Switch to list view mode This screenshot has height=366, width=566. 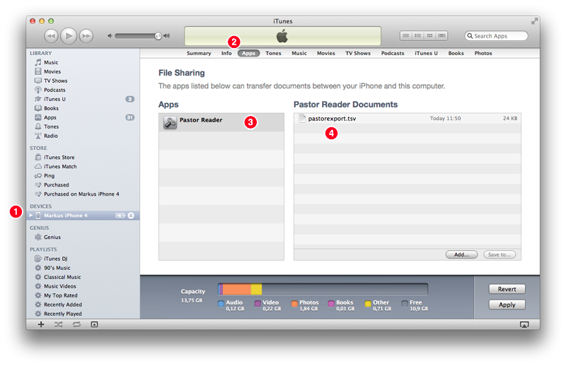click(x=406, y=36)
